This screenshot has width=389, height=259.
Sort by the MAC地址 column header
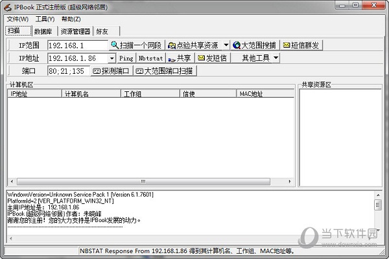pyautogui.click(x=265, y=94)
